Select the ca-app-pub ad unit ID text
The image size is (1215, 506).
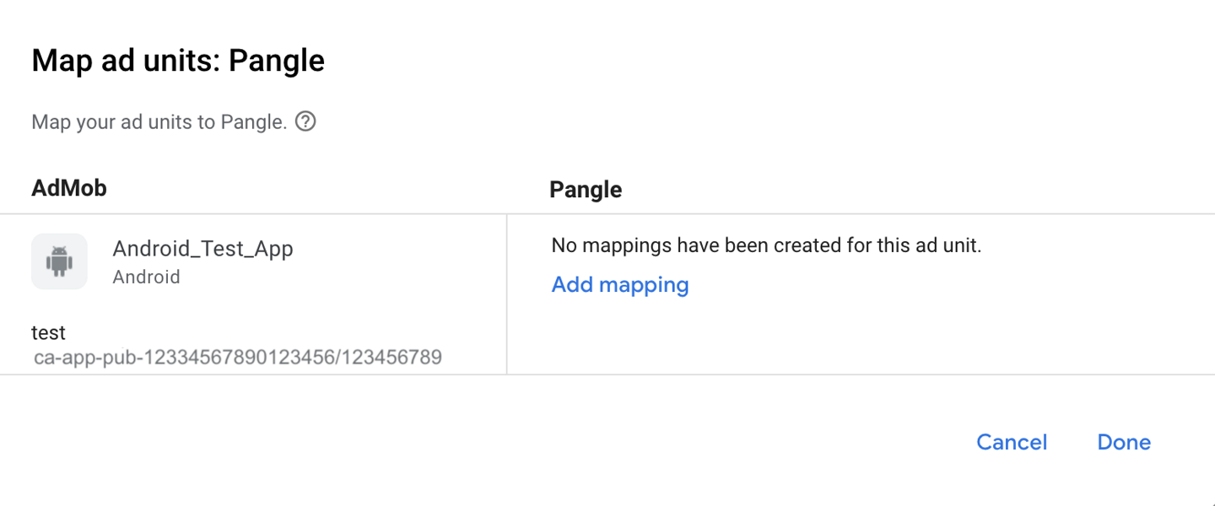tap(236, 357)
